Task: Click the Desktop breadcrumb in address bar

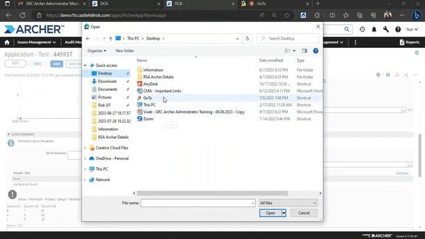Action: point(153,39)
